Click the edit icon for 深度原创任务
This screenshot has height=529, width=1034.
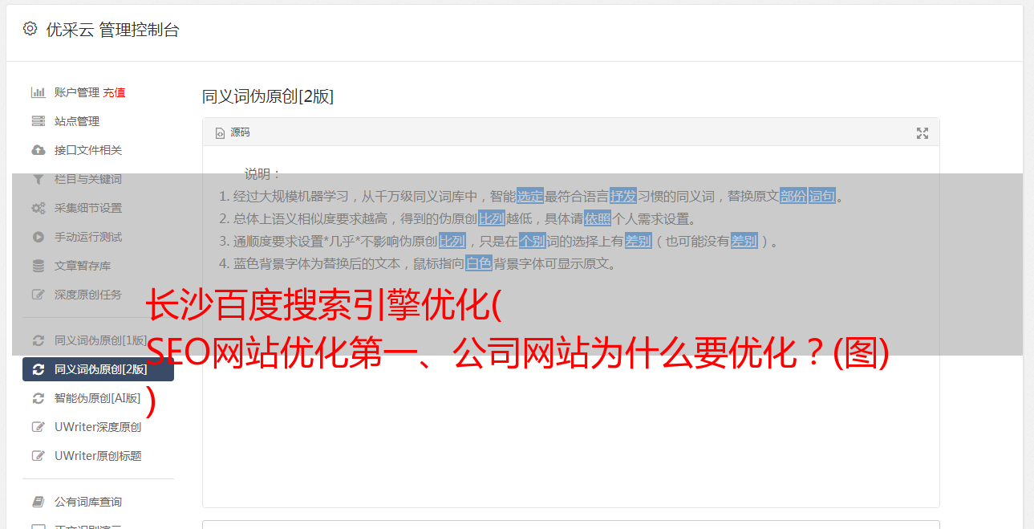coord(38,295)
